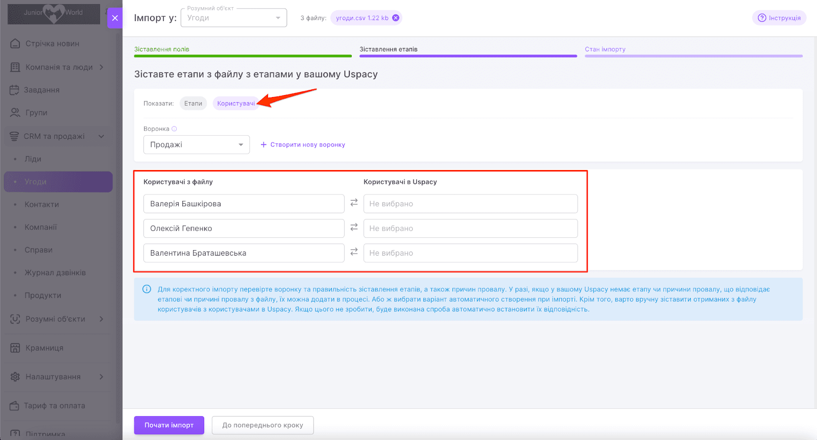Click the Крамниця shop icon

pos(15,348)
